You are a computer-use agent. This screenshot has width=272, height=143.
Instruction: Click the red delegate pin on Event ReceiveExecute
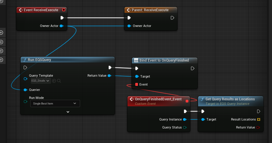point(64,10)
